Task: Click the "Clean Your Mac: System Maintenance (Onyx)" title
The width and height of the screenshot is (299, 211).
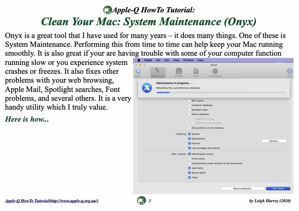Action: pos(149,22)
